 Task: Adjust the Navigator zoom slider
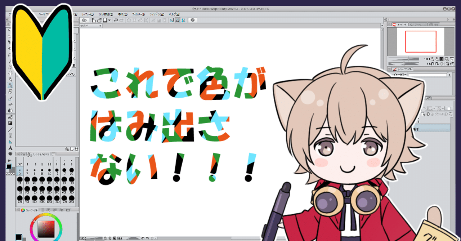(403, 59)
